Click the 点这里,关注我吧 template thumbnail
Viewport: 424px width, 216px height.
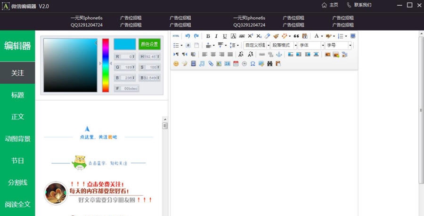coord(99,133)
